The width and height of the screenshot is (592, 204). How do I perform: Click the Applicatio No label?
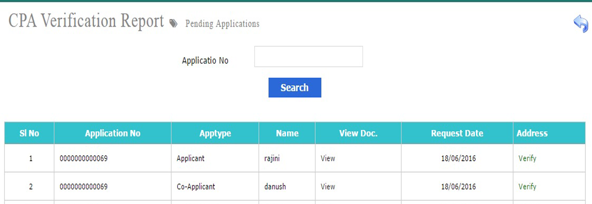[205, 61]
